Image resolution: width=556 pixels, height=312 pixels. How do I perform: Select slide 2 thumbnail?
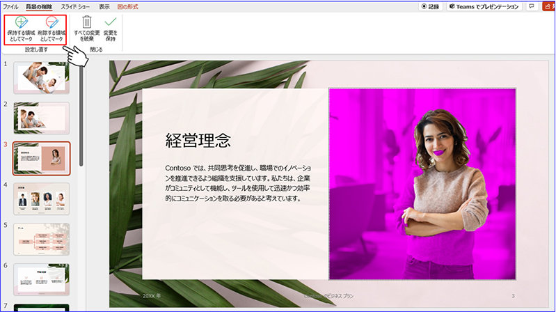click(41, 118)
